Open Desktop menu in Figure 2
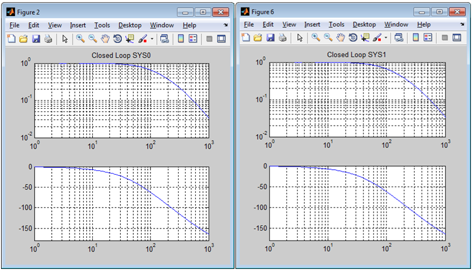Image resolution: width=472 pixels, height=270 pixels. click(x=130, y=25)
